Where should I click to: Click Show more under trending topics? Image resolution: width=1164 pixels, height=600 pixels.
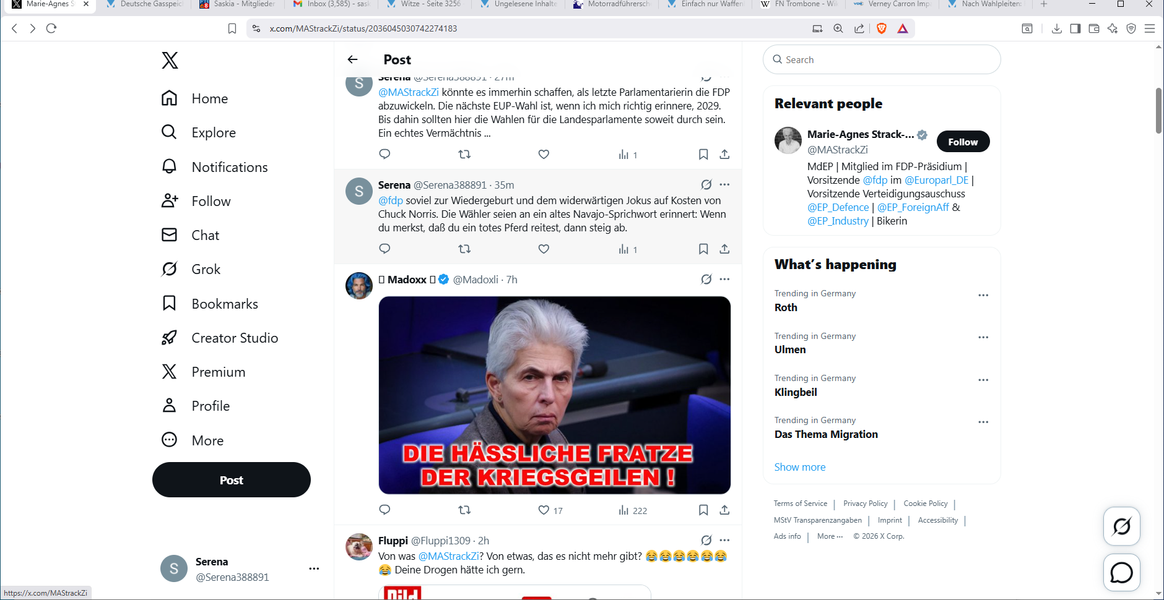click(799, 467)
